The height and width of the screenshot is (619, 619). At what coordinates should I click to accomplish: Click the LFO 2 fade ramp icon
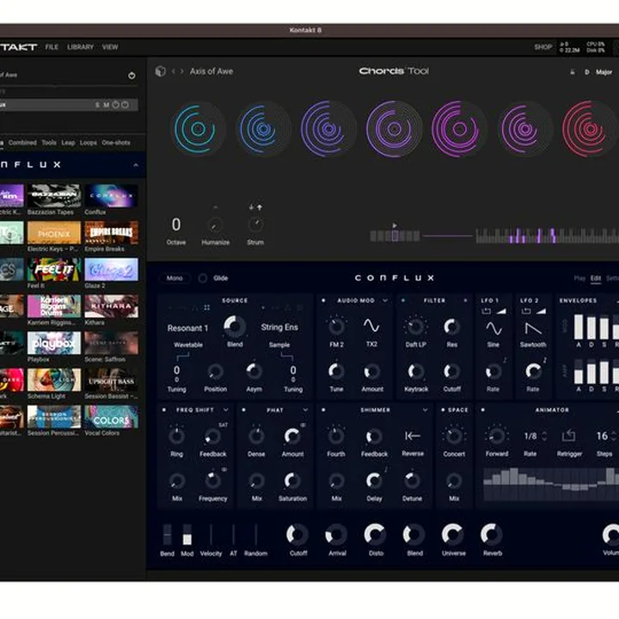(x=541, y=311)
